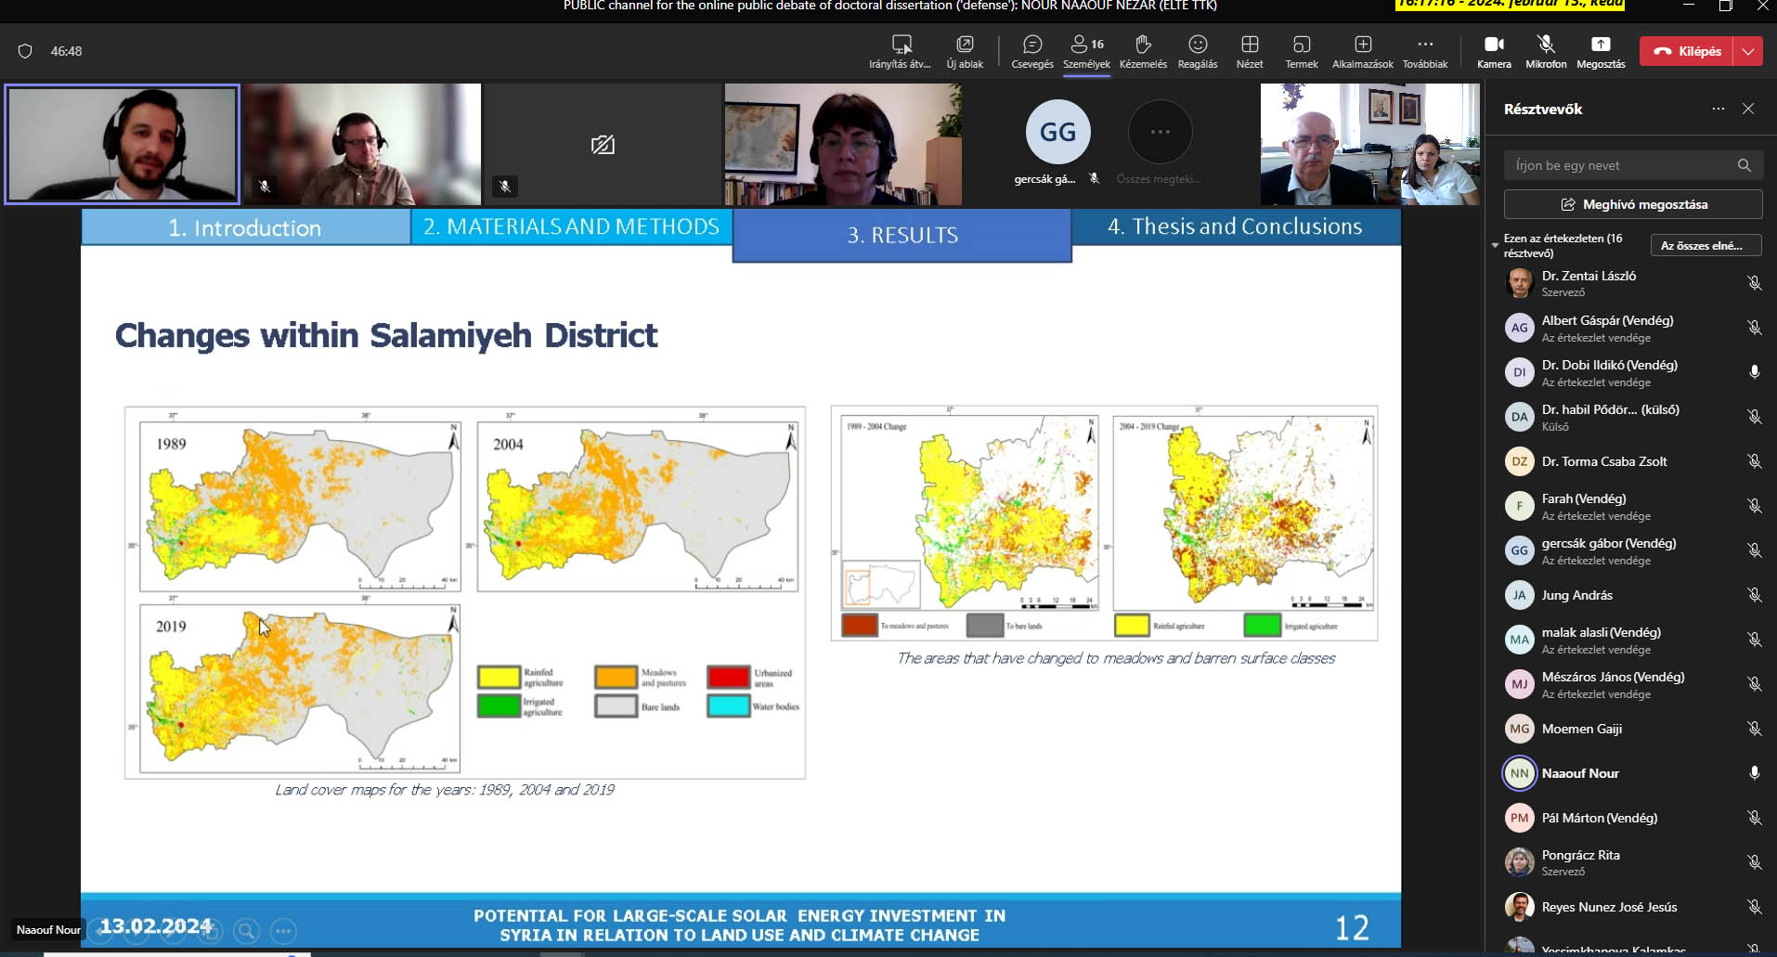The height and width of the screenshot is (957, 1777).
Task: Close the Résztvevők panel
Action: point(1748,109)
